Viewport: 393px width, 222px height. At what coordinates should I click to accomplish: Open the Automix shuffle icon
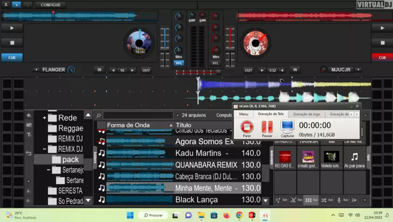pyautogui.click(x=324, y=200)
